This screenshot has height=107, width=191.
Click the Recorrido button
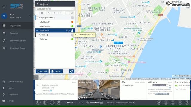pyautogui.click(x=42, y=71)
